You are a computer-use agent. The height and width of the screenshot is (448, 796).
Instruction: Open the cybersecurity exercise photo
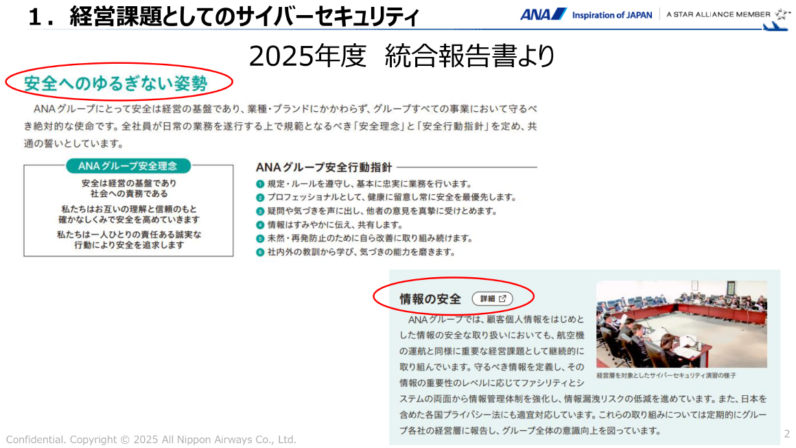[x=681, y=322]
